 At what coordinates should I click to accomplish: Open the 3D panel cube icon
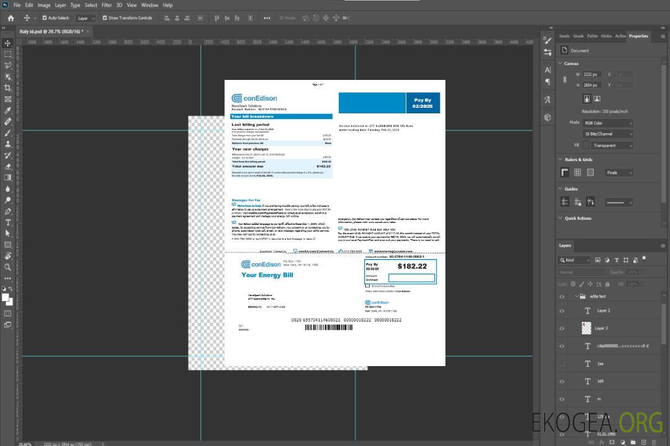coord(548,117)
